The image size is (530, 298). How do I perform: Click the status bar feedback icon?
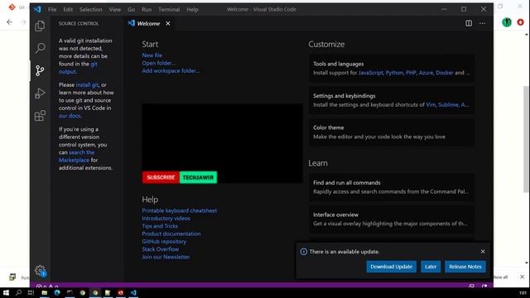471,286
